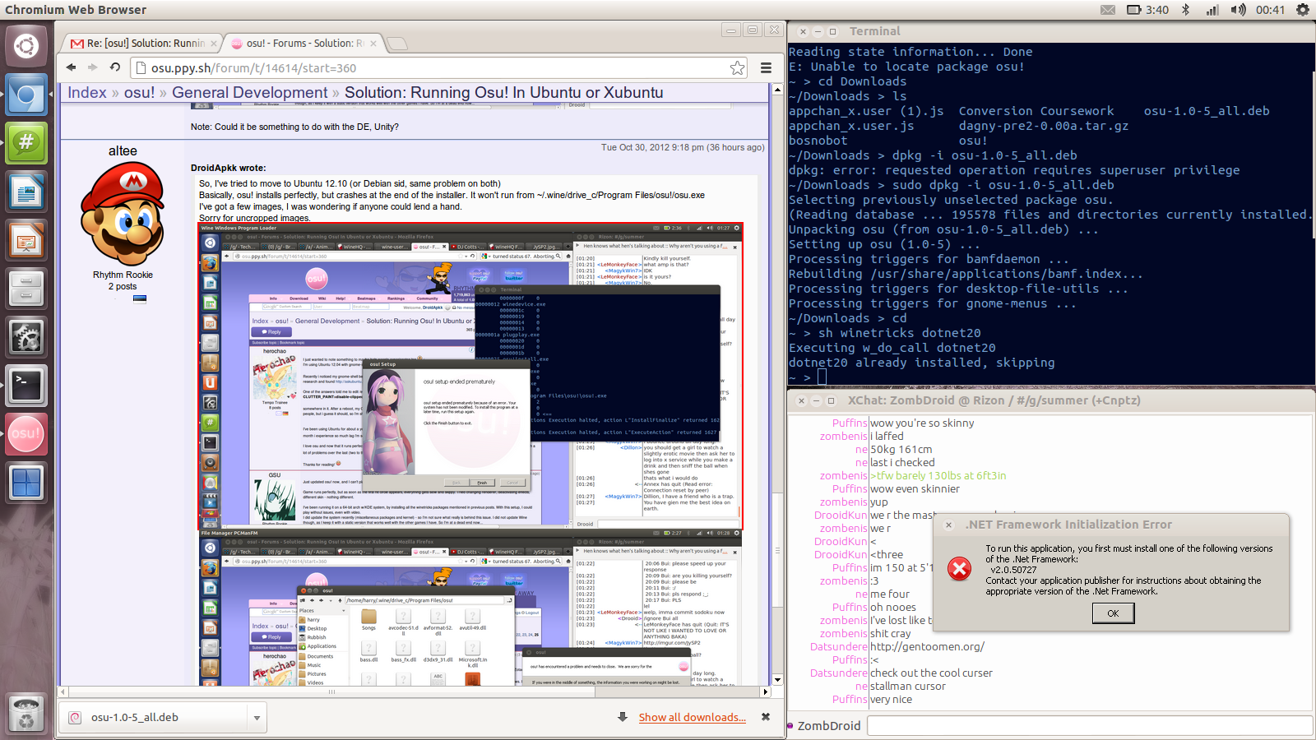1316x740 pixels.
Task: Click the download arrow icon in downloads bar
Action: pos(623,717)
